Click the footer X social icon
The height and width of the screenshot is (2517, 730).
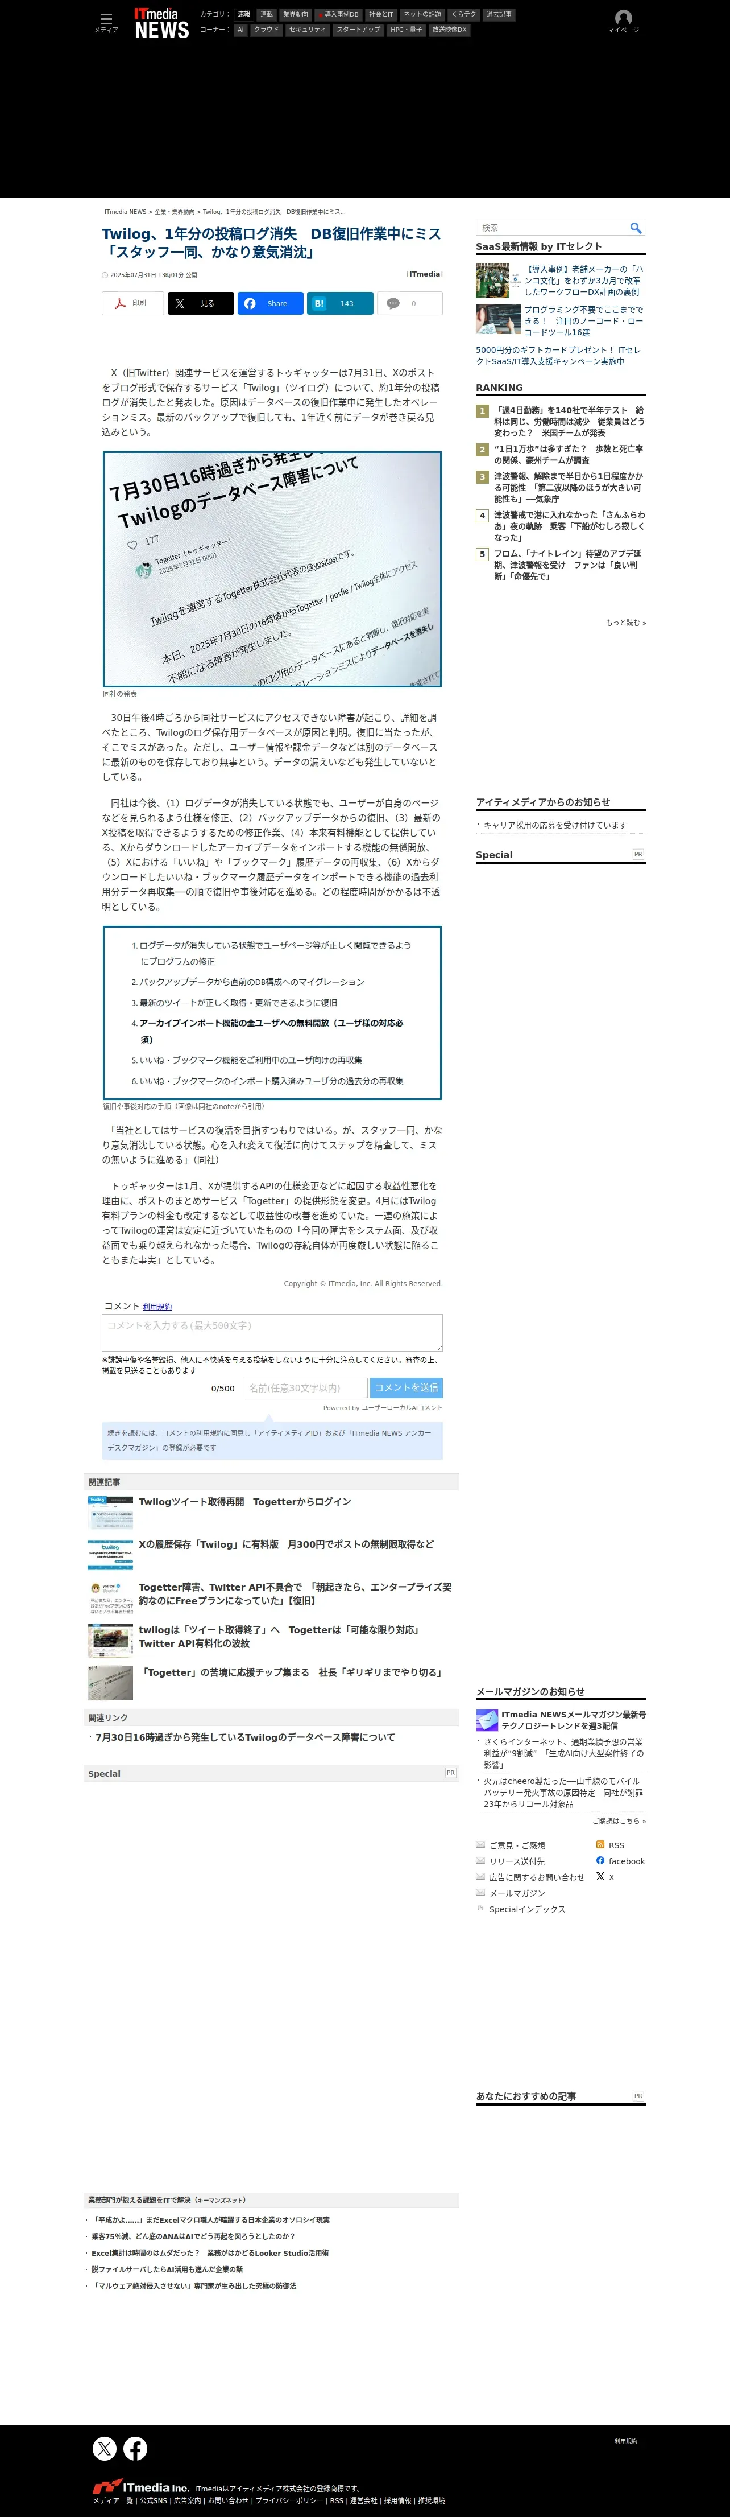[x=105, y=2448]
